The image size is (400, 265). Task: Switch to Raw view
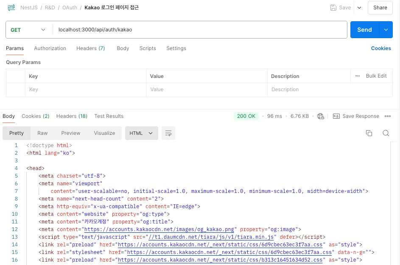pyautogui.click(x=42, y=133)
